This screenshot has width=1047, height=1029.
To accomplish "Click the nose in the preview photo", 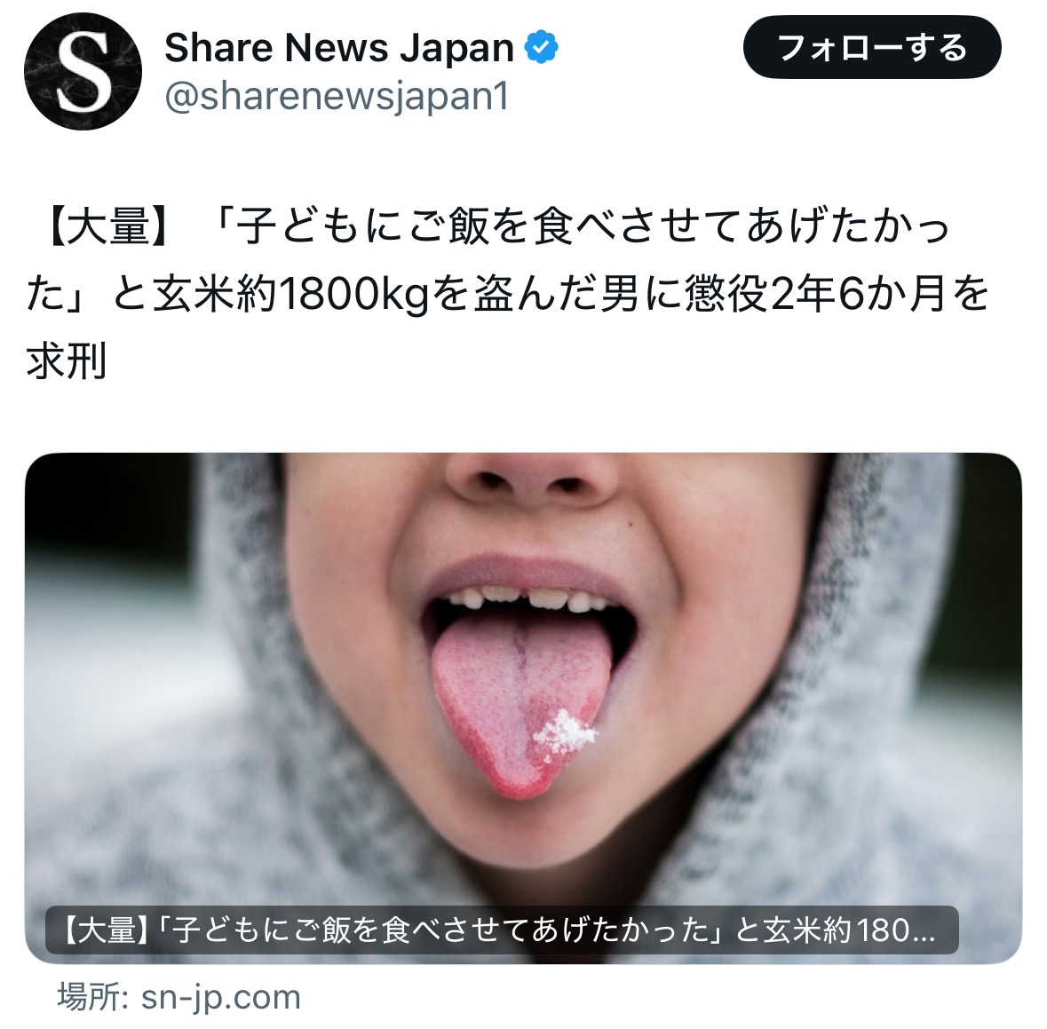I will [x=532, y=474].
